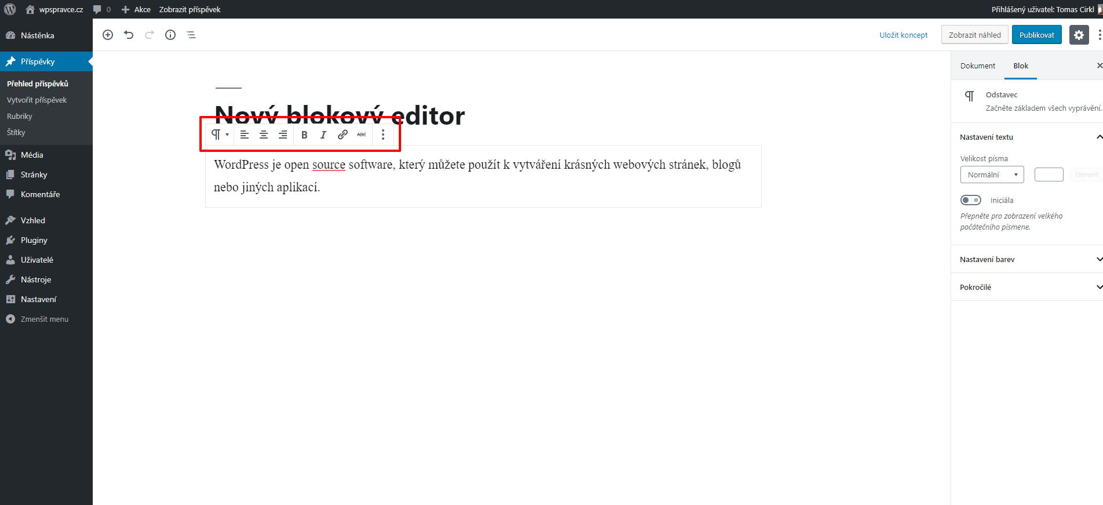
Task: Open the Nastavení settings menu
Action: (x=46, y=299)
